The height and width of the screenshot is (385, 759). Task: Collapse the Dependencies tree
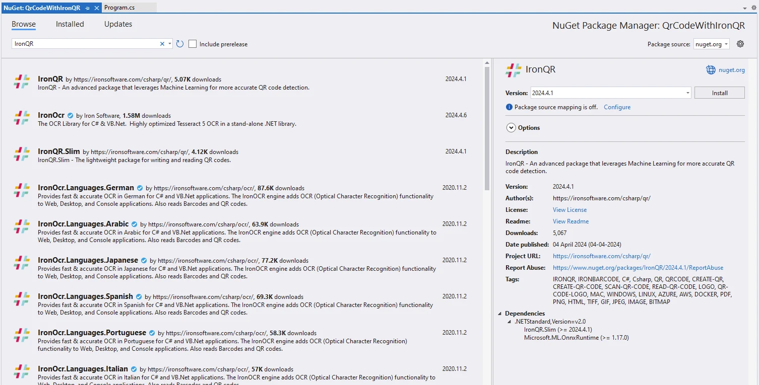500,314
